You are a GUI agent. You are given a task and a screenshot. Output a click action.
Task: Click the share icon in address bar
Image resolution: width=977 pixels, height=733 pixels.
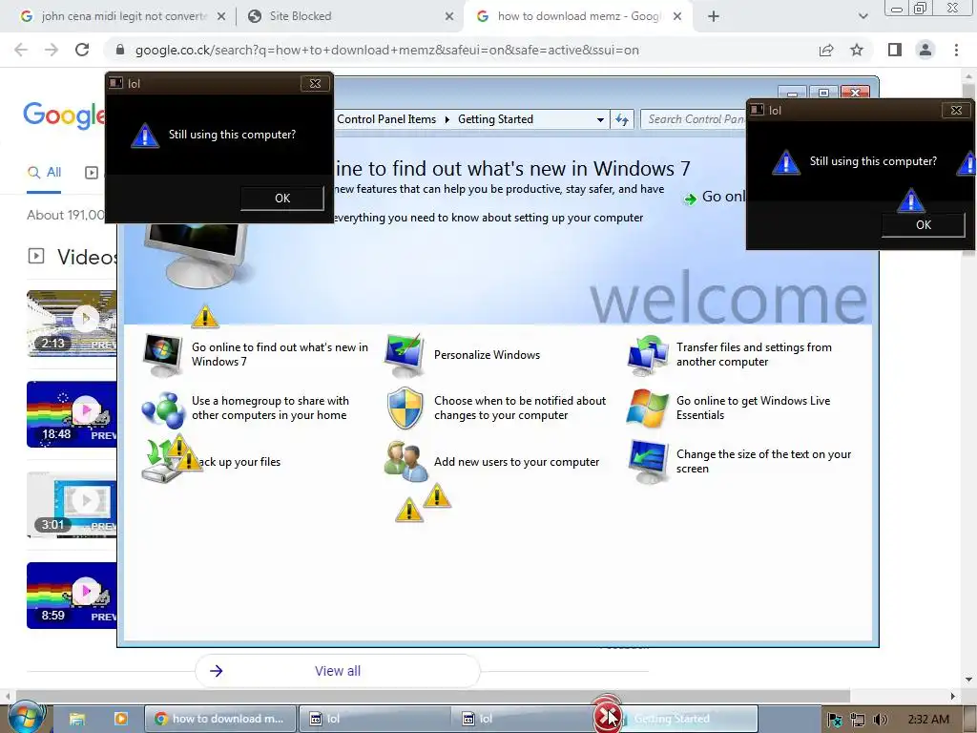(826, 50)
